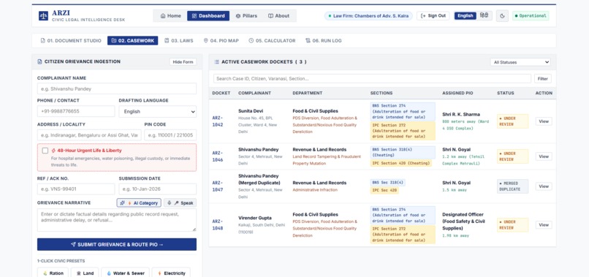Enable 48-Hour Urgent Life & Liberty checkbox
The height and width of the screenshot is (277, 589).
click(x=45, y=151)
